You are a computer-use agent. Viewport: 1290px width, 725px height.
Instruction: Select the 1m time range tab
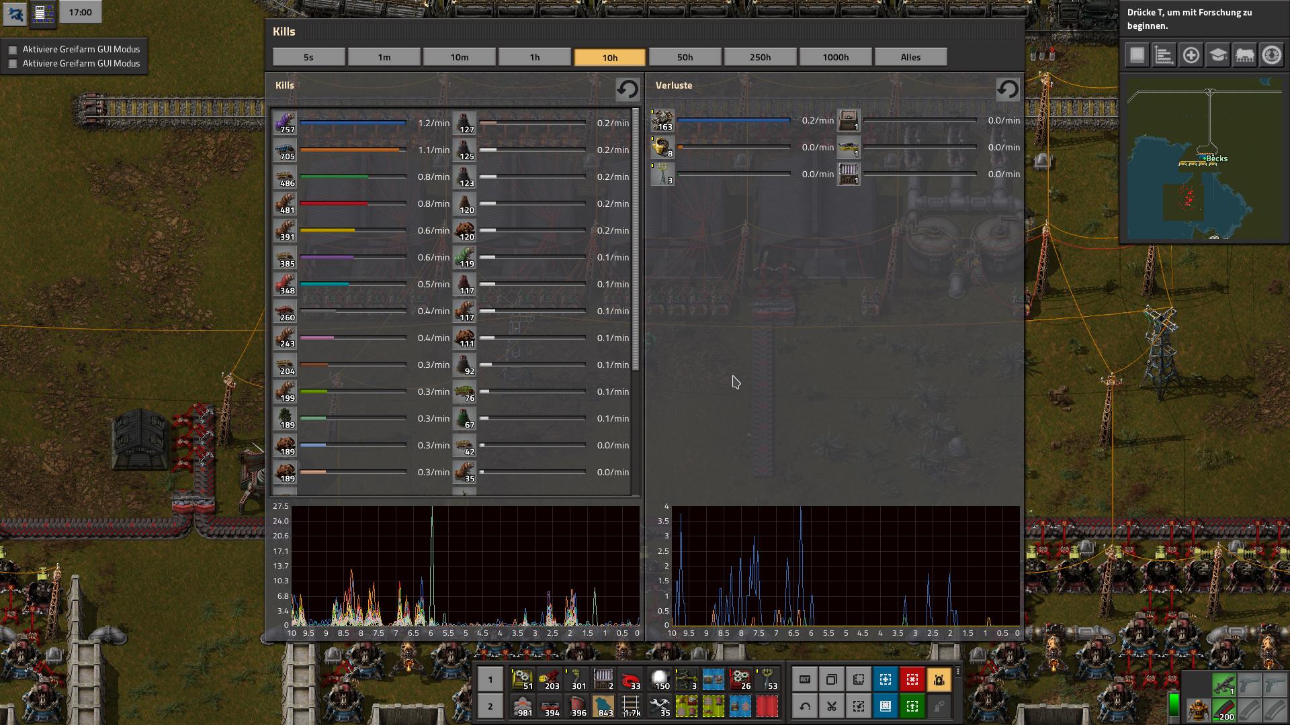click(384, 57)
